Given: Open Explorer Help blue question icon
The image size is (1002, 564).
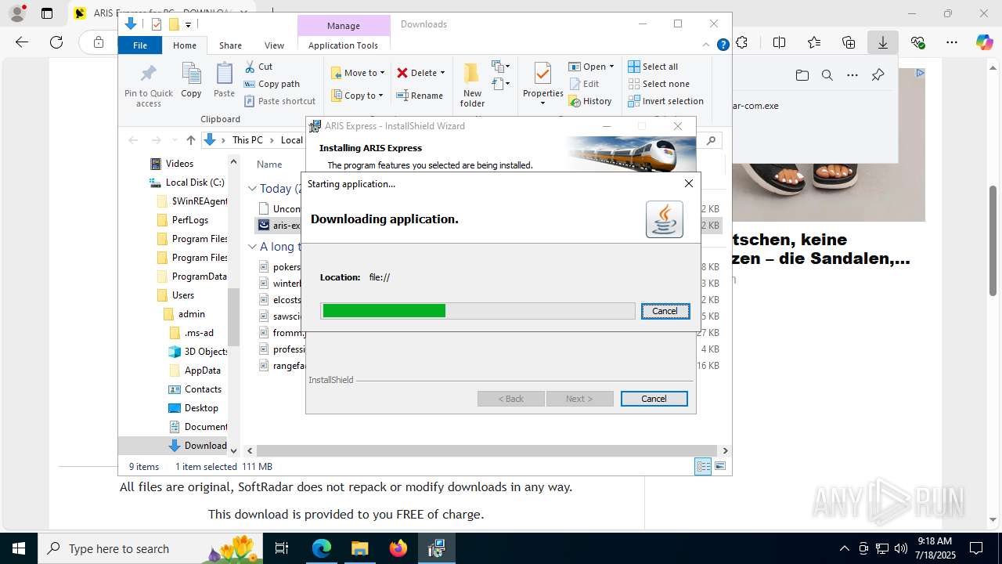Looking at the screenshot, I should tap(723, 45).
